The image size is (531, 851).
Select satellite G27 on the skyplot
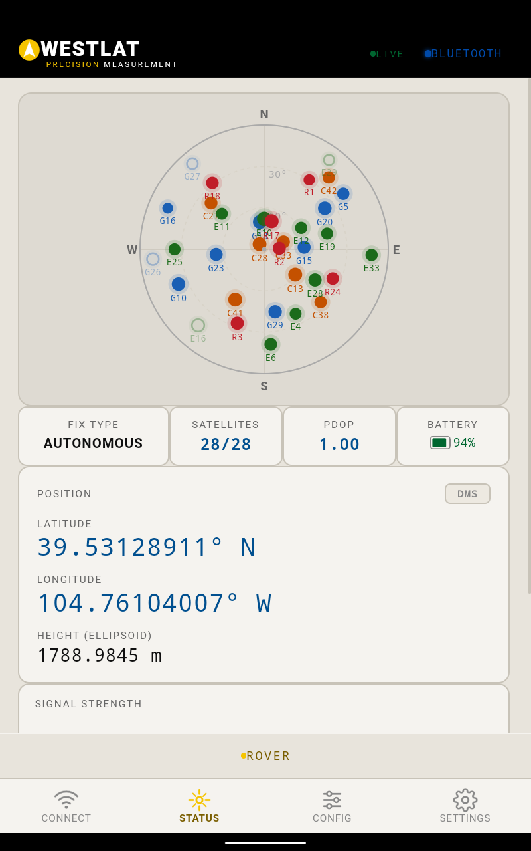pos(192,164)
